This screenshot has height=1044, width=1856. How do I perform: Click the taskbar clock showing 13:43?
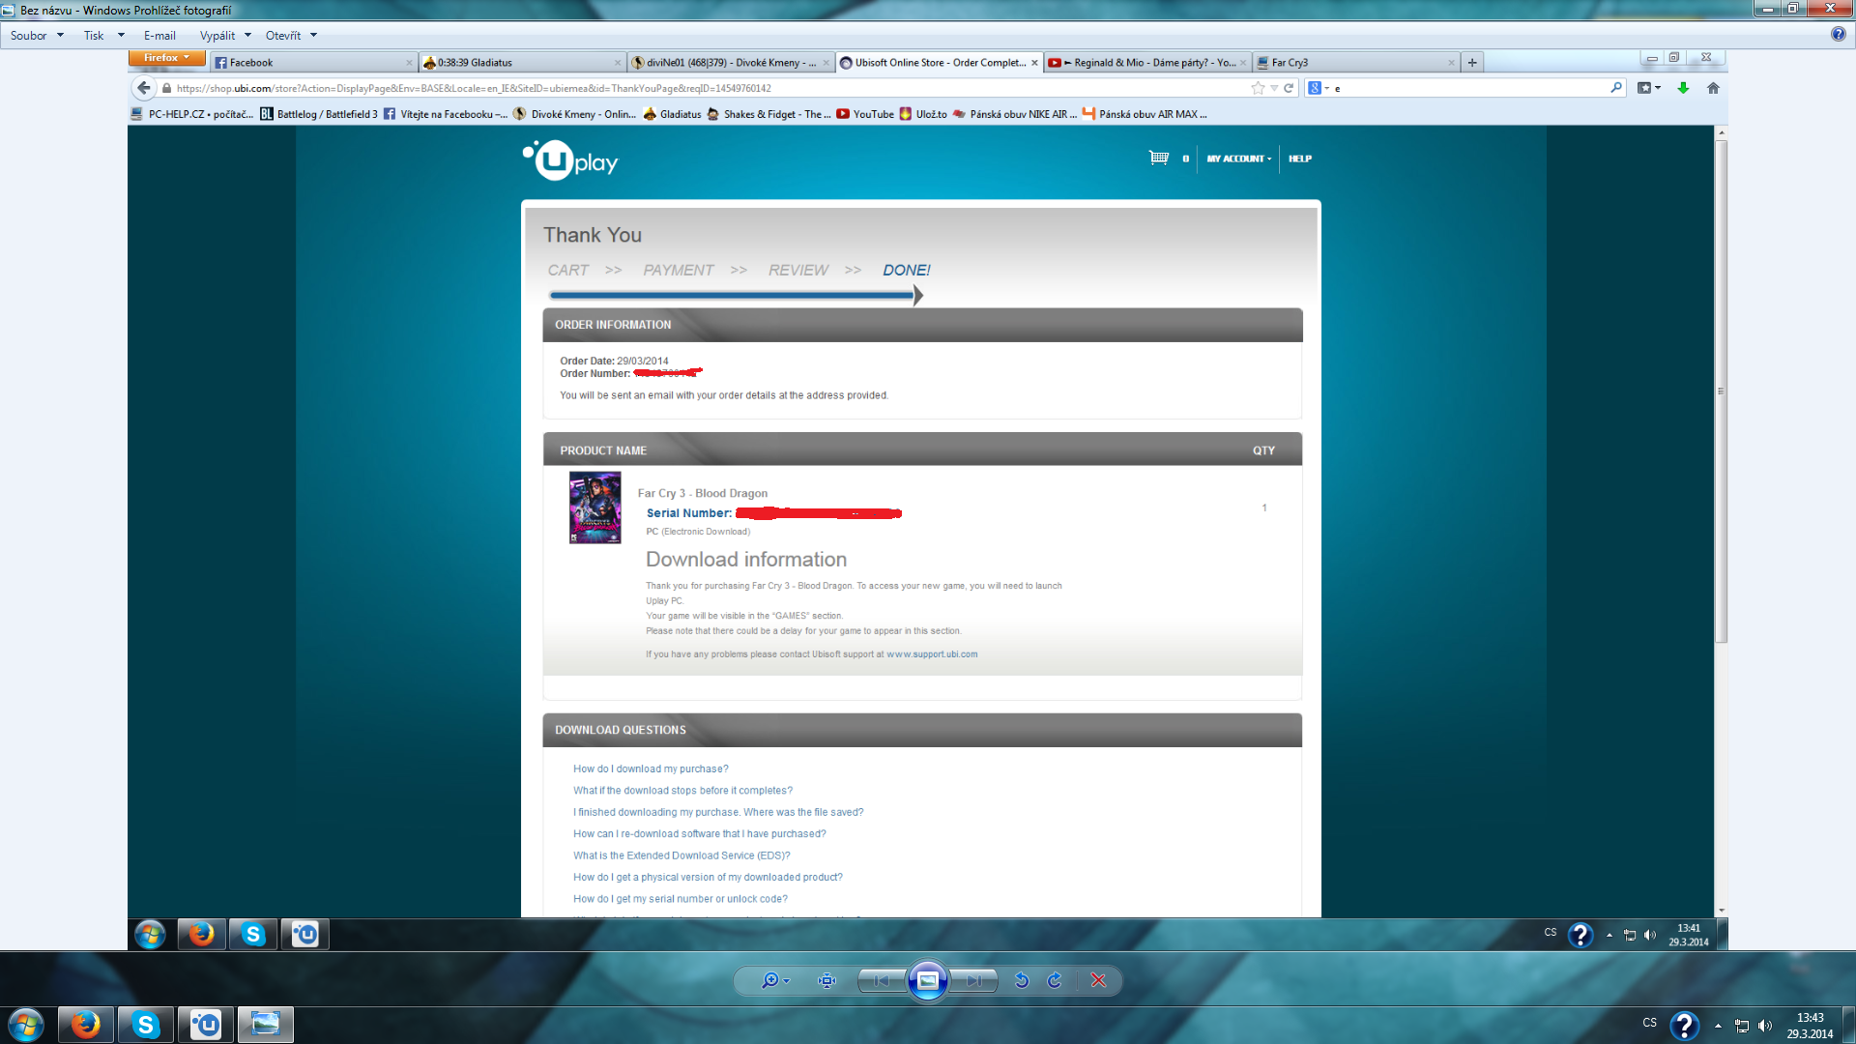(1809, 1025)
